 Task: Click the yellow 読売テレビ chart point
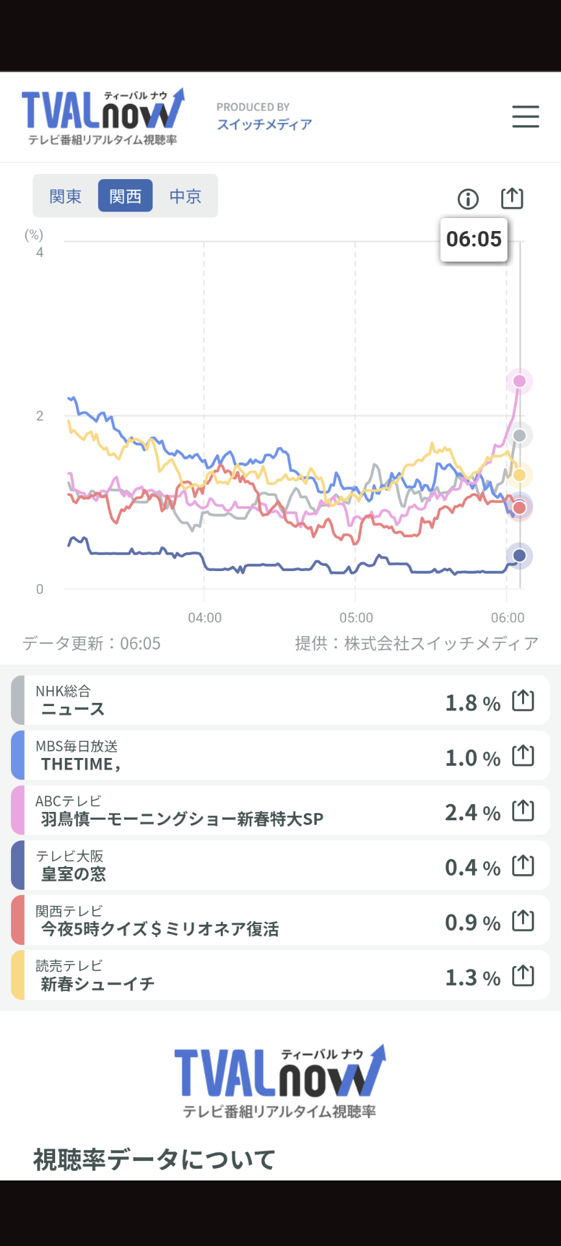(519, 475)
